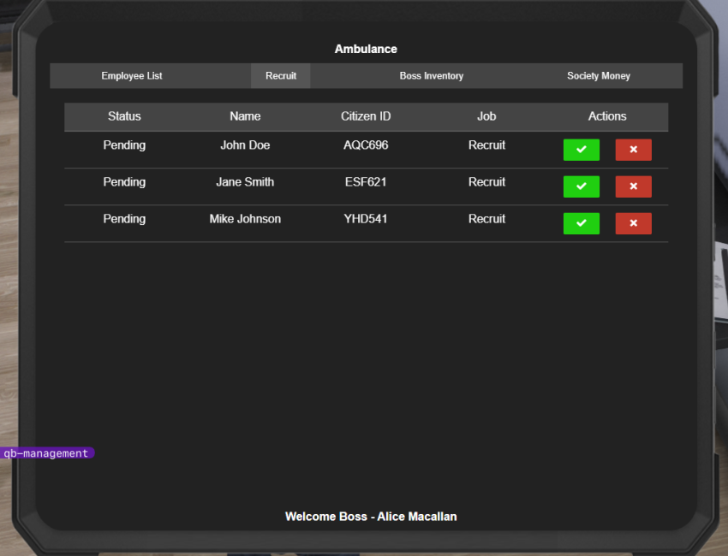Click citizen ID YHD541
The height and width of the screenshot is (556, 728).
[x=366, y=219]
